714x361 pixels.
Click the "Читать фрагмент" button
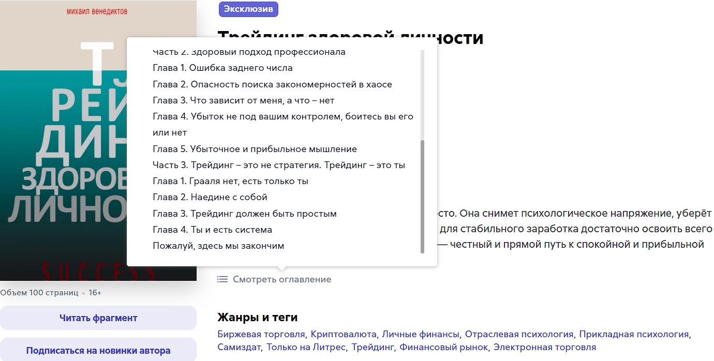point(99,318)
